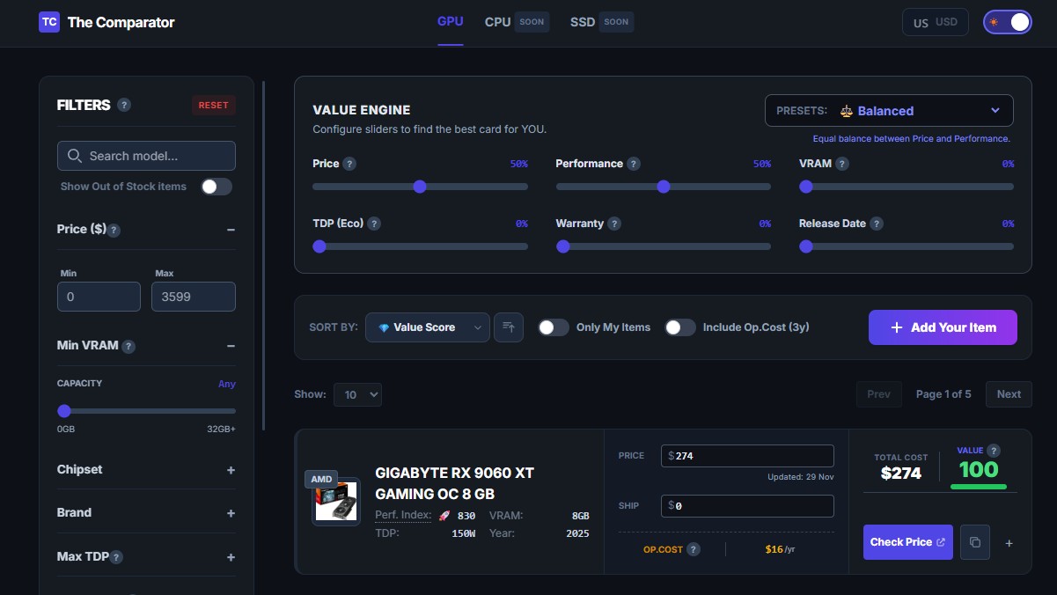Image resolution: width=1057 pixels, height=595 pixels.
Task: Click the RESET filters button
Action: [214, 105]
